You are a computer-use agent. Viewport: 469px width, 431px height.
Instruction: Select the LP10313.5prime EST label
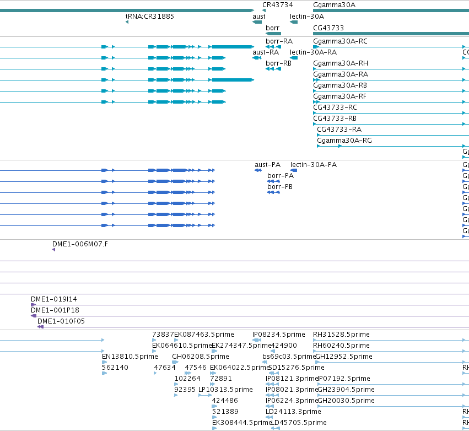[x=225, y=390]
